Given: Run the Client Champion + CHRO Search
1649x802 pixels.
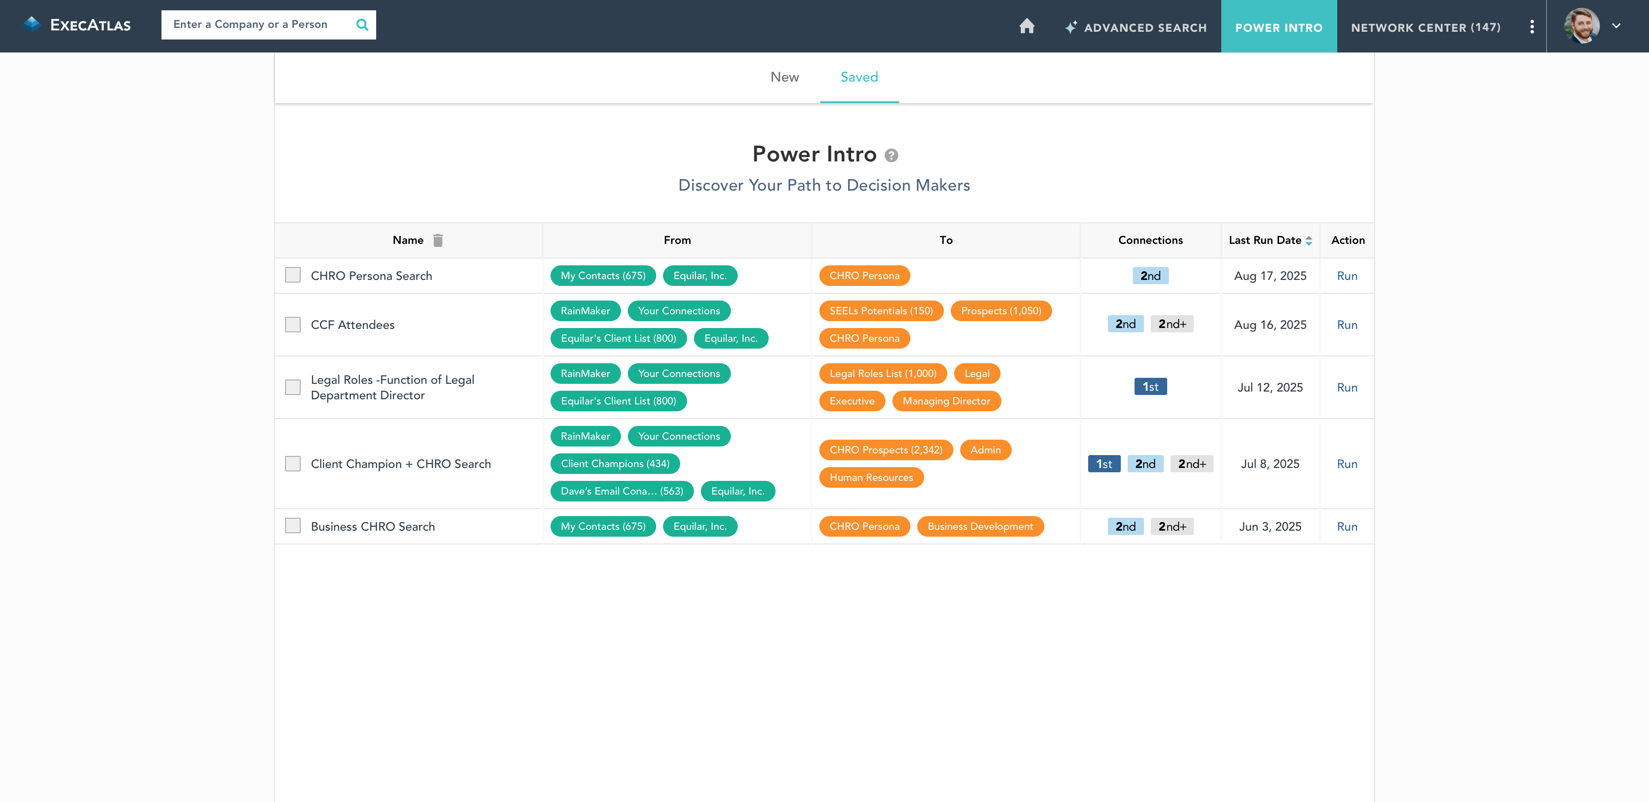Looking at the screenshot, I should pos(1347,464).
